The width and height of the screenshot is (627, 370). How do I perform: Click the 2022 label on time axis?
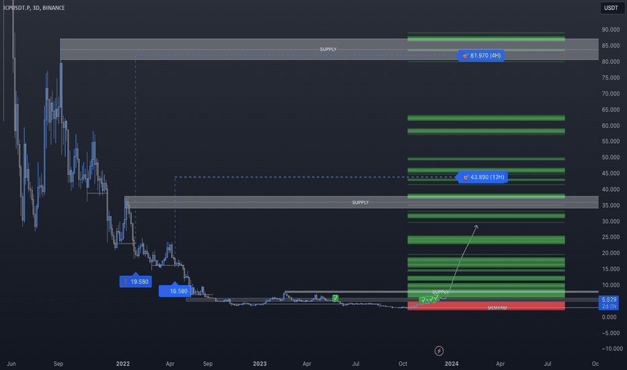122,363
